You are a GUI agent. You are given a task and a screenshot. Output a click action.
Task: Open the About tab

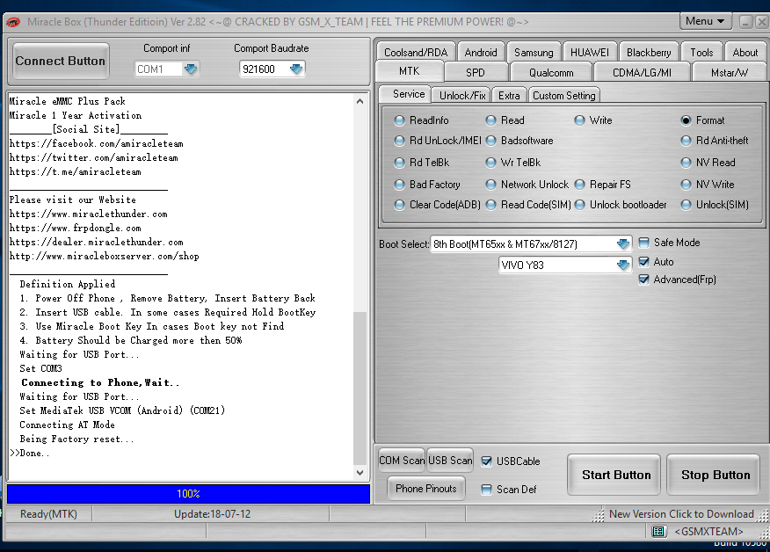click(745, 52)
